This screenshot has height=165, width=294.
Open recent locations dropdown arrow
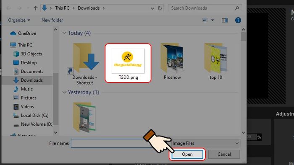(x=28, y=8)
